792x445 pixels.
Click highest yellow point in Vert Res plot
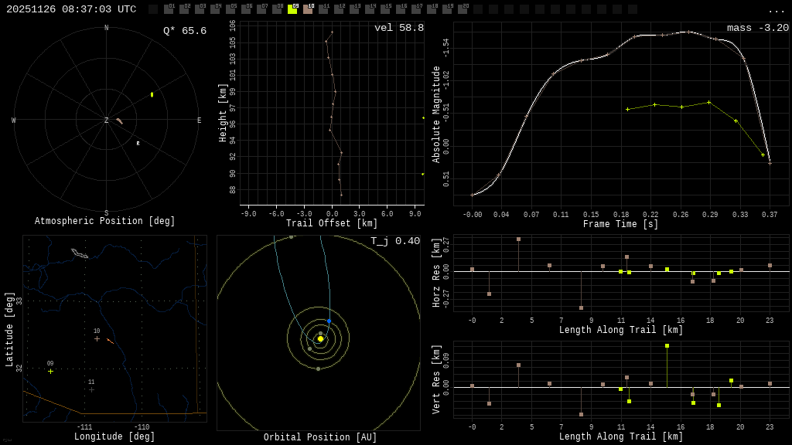(667, 345)
